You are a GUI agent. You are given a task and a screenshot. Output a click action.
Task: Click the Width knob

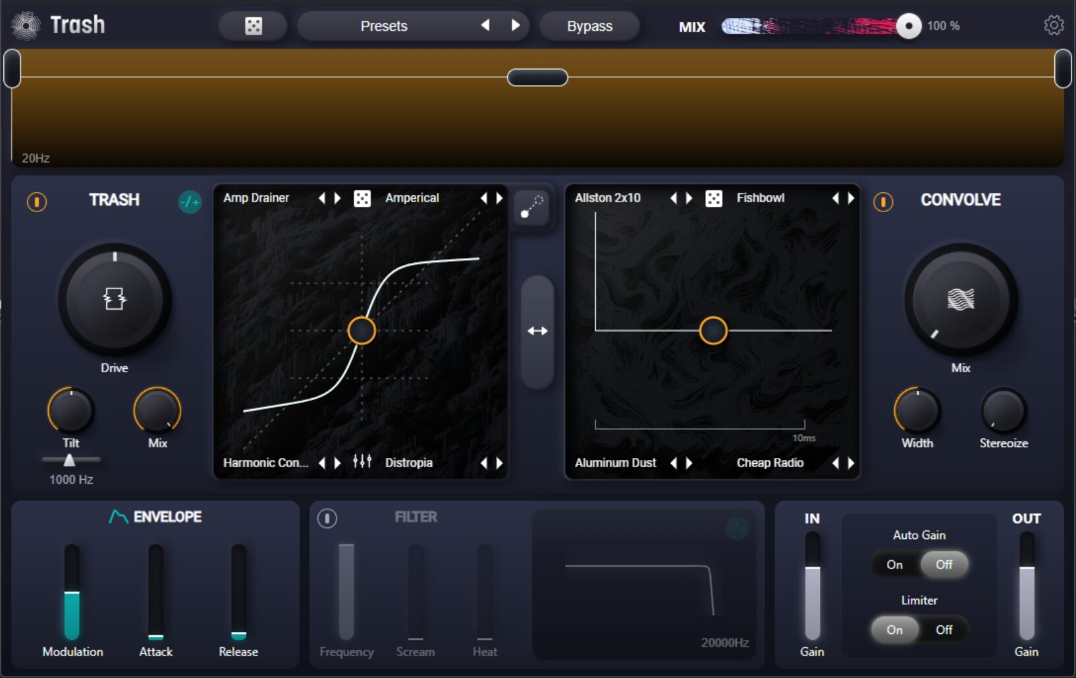point(917,410)
